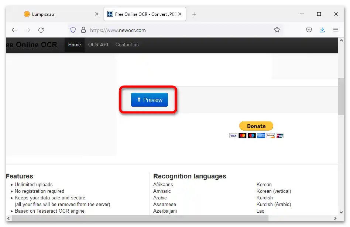Viewport: 350px width, 227px height.
Task: Click the Amharic language entry
Action: click(162, 191)
